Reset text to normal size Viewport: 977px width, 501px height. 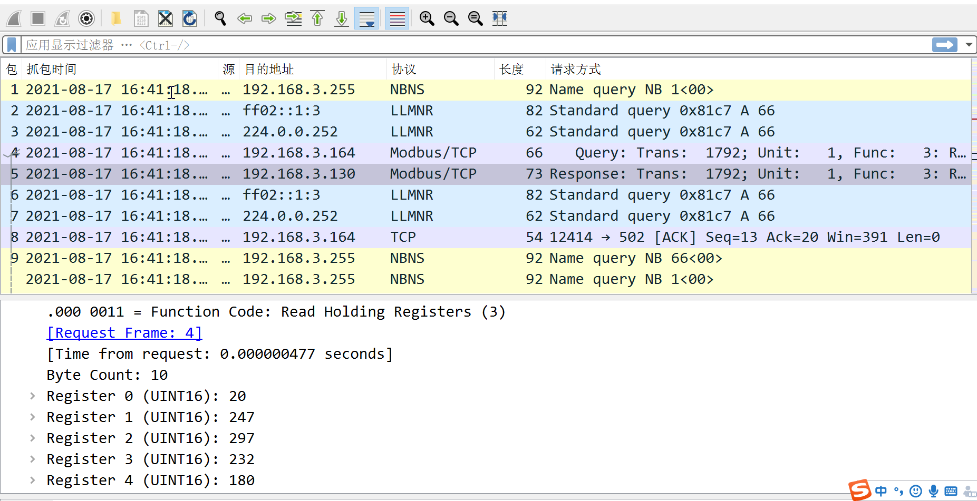pos(476,18)
